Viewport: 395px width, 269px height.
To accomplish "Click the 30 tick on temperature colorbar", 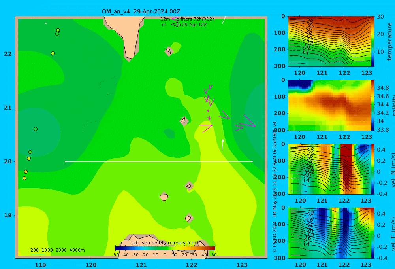I will [x=380, y=17].
